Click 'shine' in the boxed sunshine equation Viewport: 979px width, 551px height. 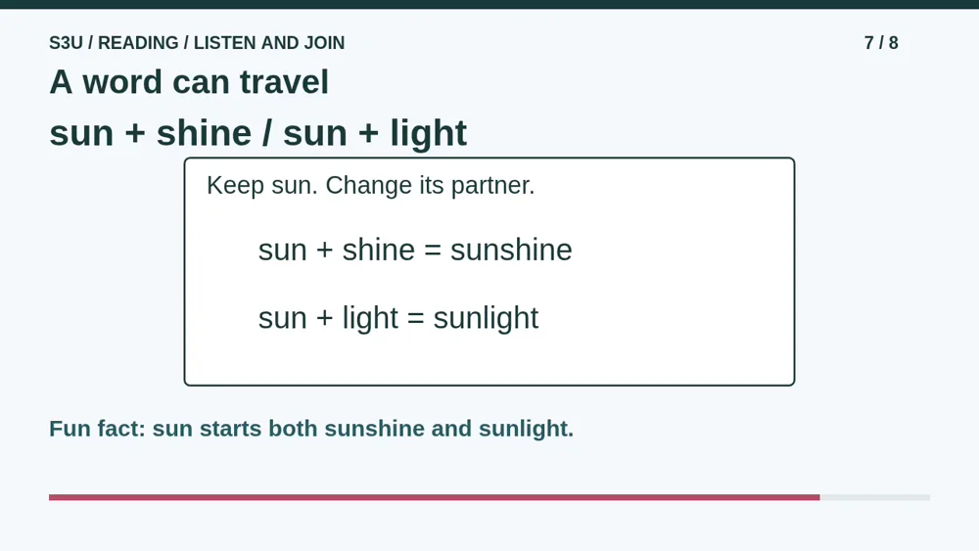click(x=378, y=251)
